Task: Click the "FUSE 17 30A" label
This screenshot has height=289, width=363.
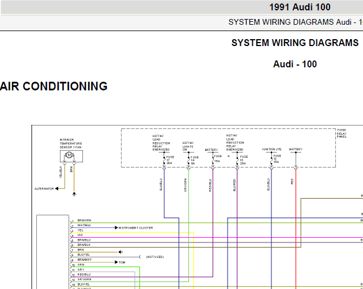Action: (x=170, y=160)
